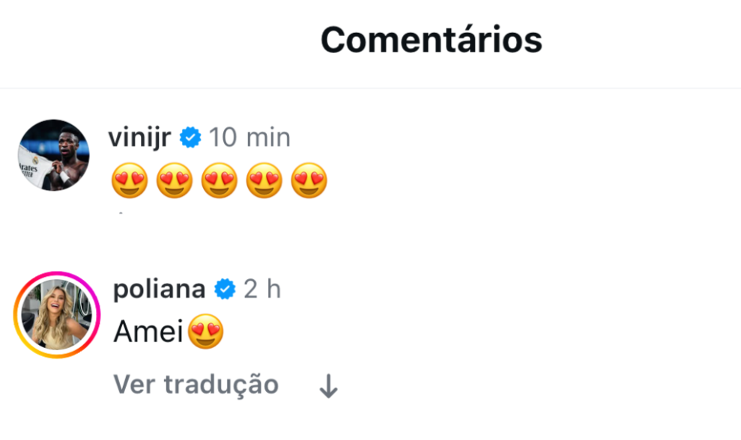Click the Amei comment text
Image resolution: width=741 pixels, height=440 pixels.
pos(148,333)
